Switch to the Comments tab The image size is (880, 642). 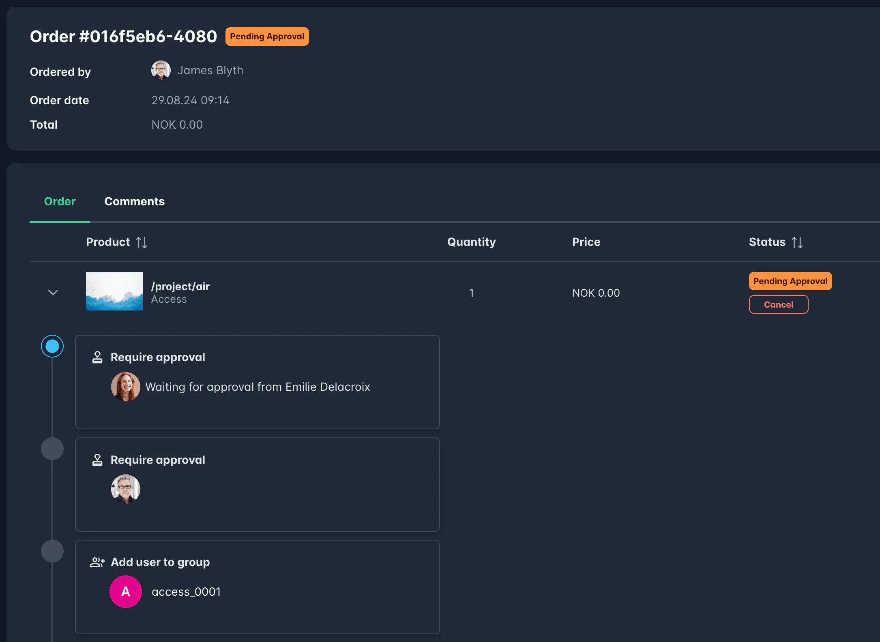point(134,201)
